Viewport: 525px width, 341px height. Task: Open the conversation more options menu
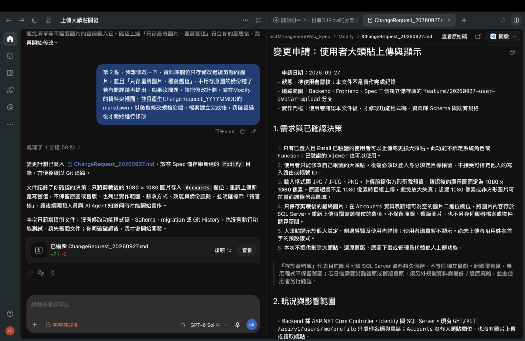(246, 20)
